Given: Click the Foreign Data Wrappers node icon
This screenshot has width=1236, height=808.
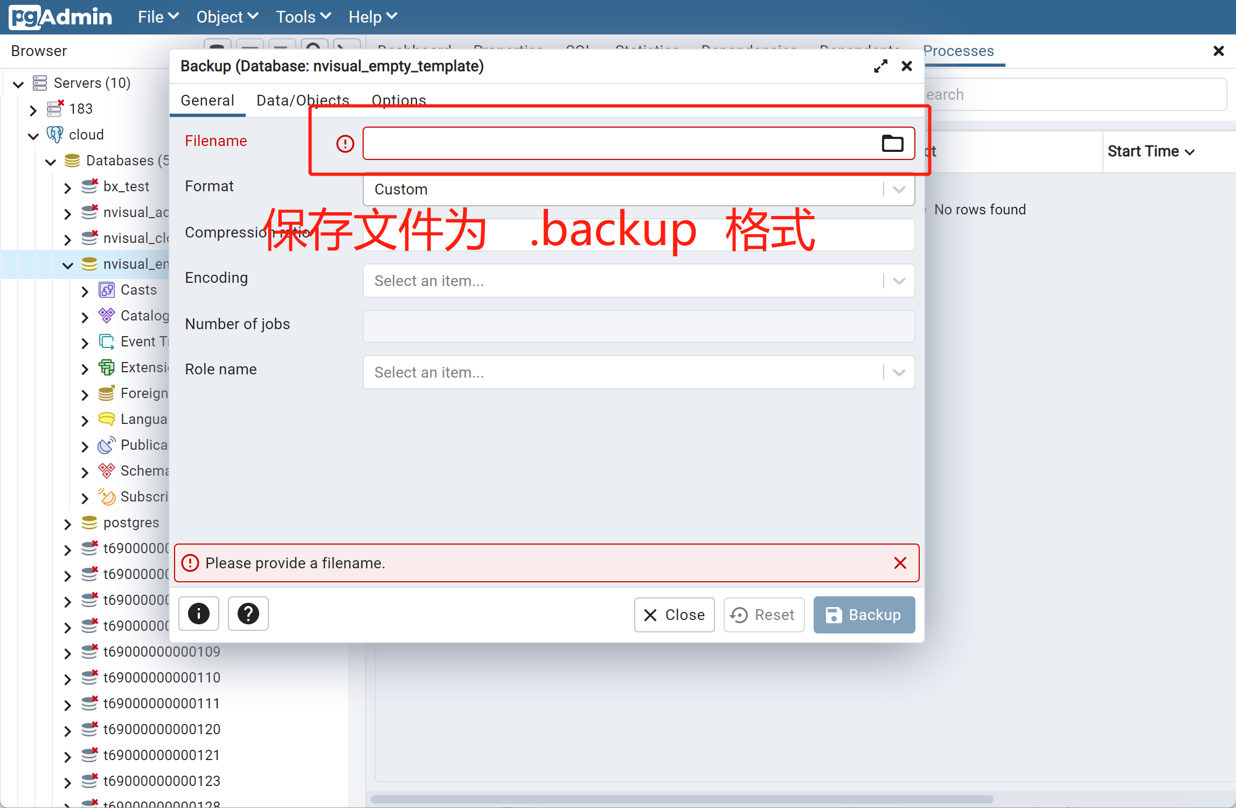Looking at the screenshot, I should (x=107, y=393).
